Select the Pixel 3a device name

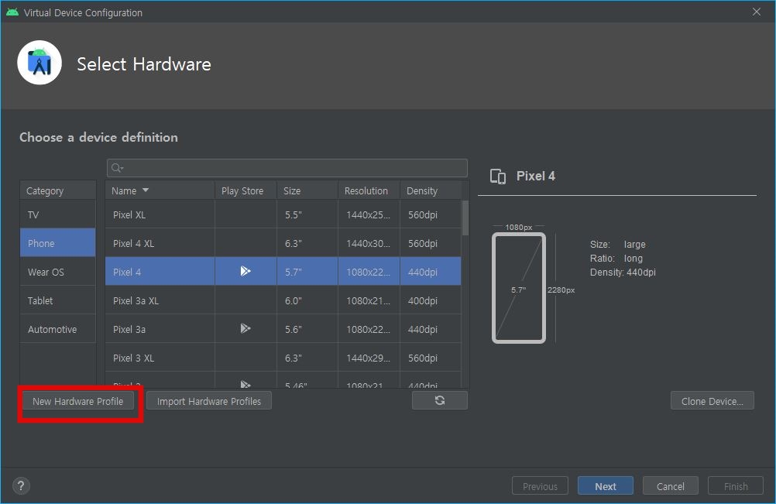coord(129,329)
